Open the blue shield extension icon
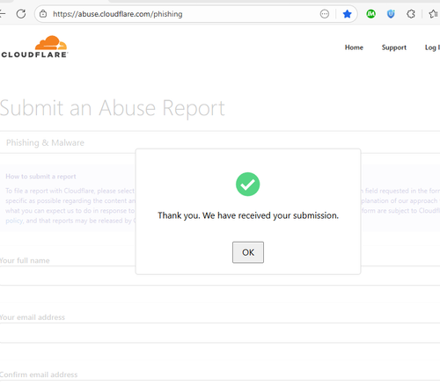The width and height of the screenshot is (440, 385). click(391, 14)
